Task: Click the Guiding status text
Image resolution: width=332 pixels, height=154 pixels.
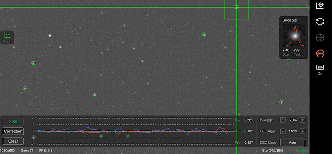Action: coord(302,151)
